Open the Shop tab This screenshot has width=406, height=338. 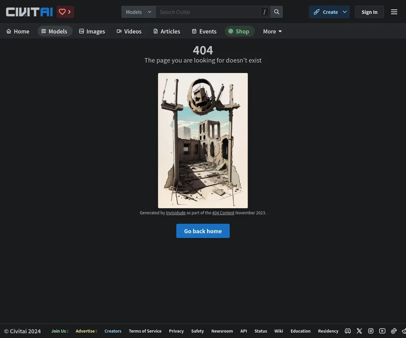[x=239, y=31]
